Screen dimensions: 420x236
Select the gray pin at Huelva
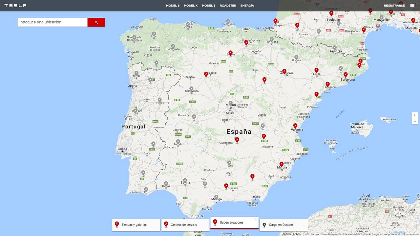tap(166, 184)
